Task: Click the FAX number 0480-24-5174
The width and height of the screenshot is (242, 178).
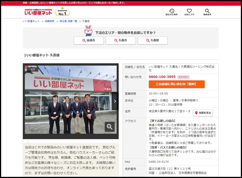Action: click(159, 162)
